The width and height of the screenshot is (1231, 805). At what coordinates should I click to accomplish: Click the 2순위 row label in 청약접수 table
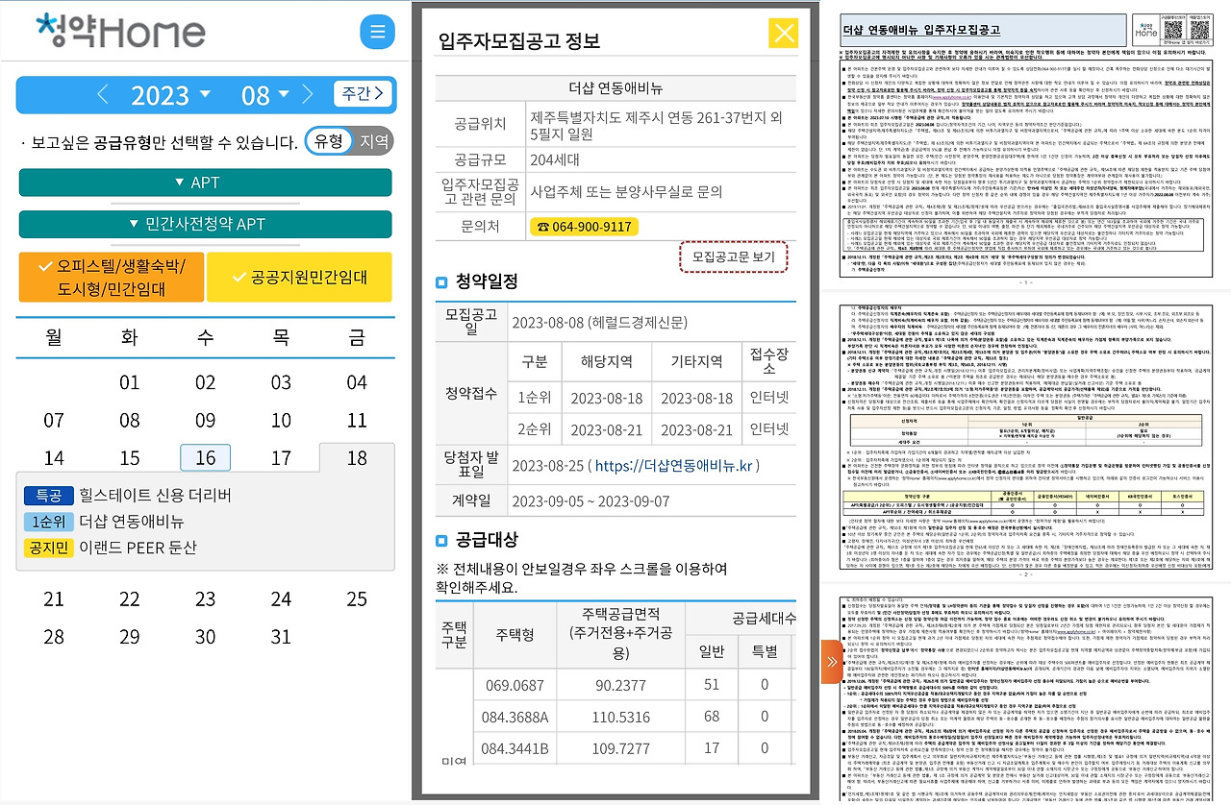534,427
